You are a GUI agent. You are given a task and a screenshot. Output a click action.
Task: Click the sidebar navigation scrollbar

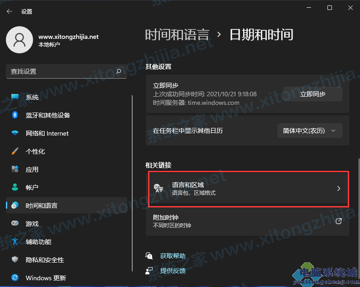click(x=133, y=183)
